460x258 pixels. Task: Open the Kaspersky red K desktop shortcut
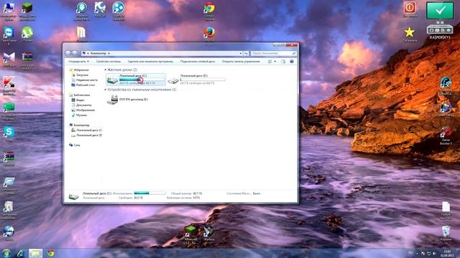(9, 82)
